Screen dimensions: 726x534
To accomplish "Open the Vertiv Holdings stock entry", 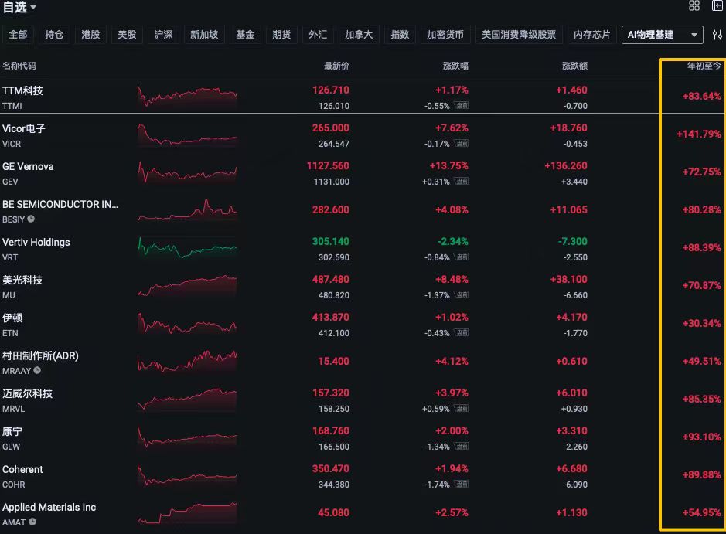I will pyautogui.click(x=36, y=242).
